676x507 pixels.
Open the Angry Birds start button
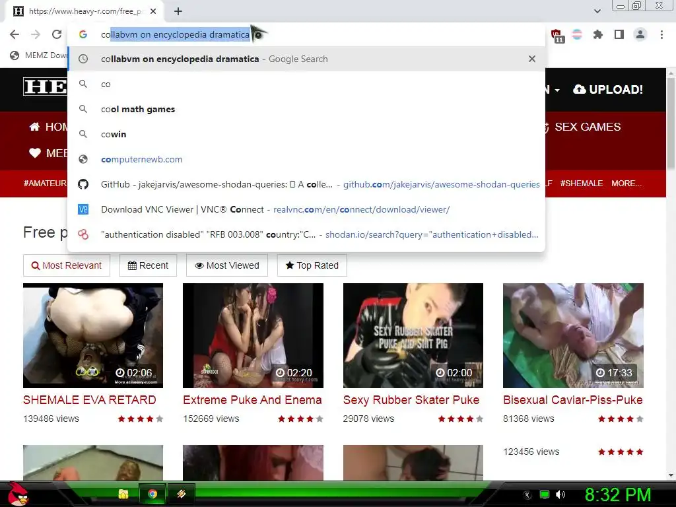[x=18, y=494]
